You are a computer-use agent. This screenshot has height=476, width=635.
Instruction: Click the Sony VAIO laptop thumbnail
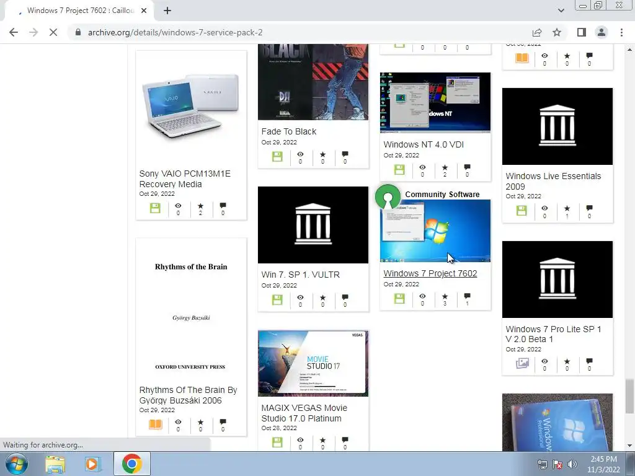(x=191, y=105)
